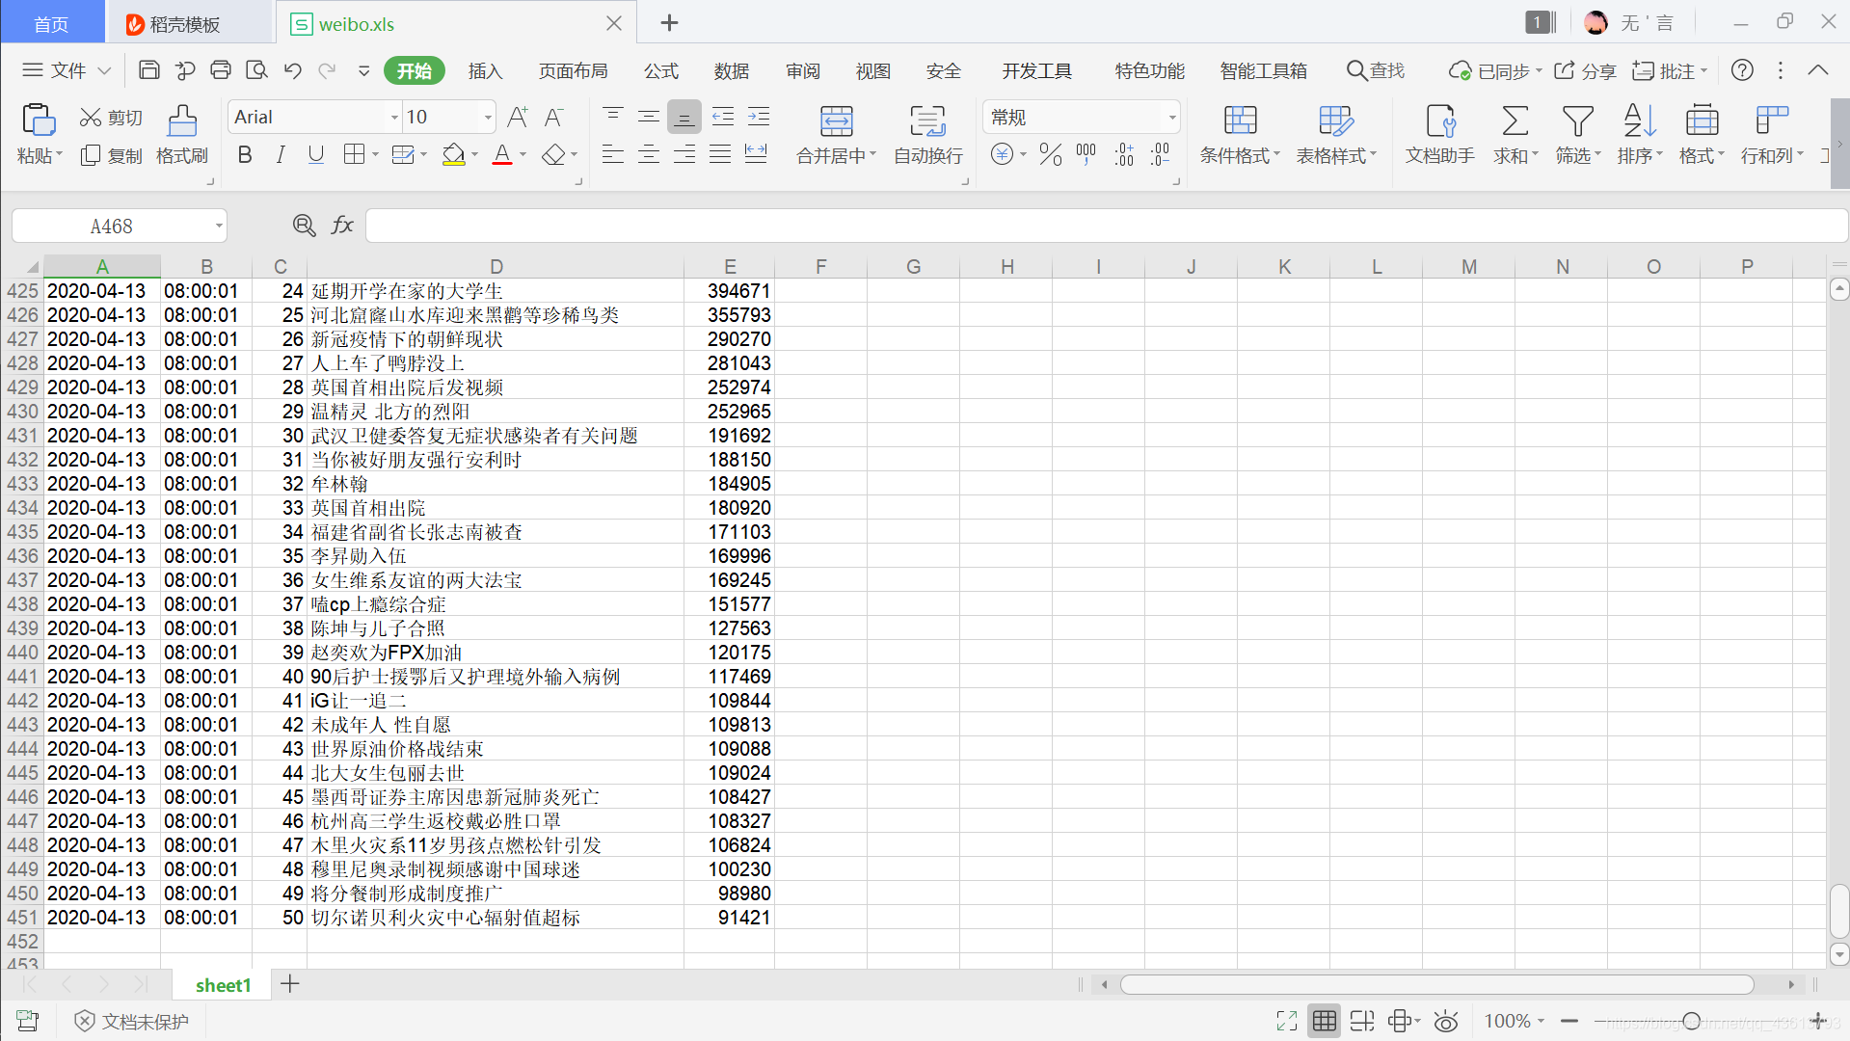This screenshot has height=1041, width=1850.
Task: Open the Page Layout (页面布局) tab
Action: [x=573, y=71]
